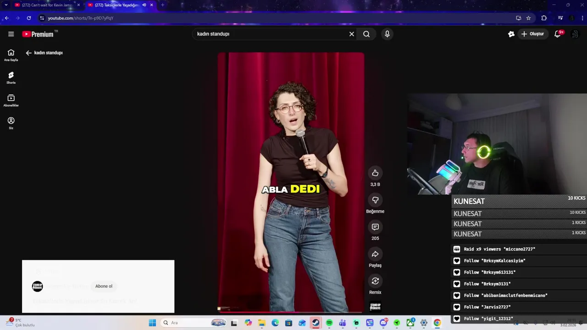The image size is (587, 330).
Task: Open Abonelikler in the sidebar
Action: [11, 101]
